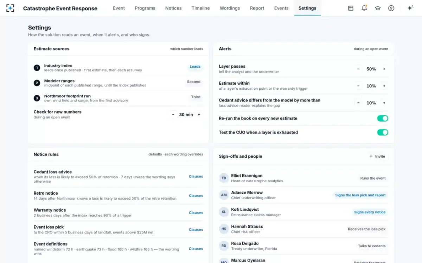Open the Timeline tab

(201, 8)
